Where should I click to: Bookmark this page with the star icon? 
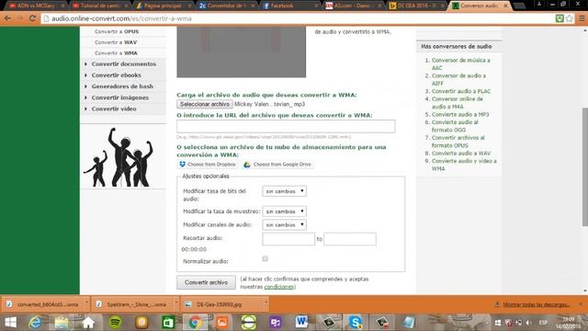(x=570, y=18)
